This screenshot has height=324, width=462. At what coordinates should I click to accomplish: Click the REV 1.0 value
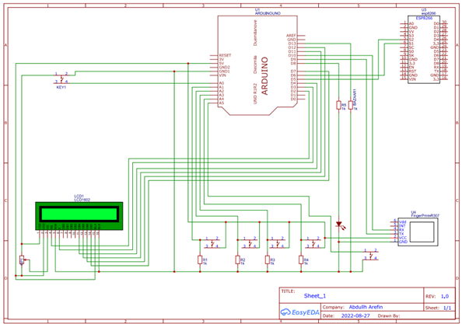click(445, 296)
